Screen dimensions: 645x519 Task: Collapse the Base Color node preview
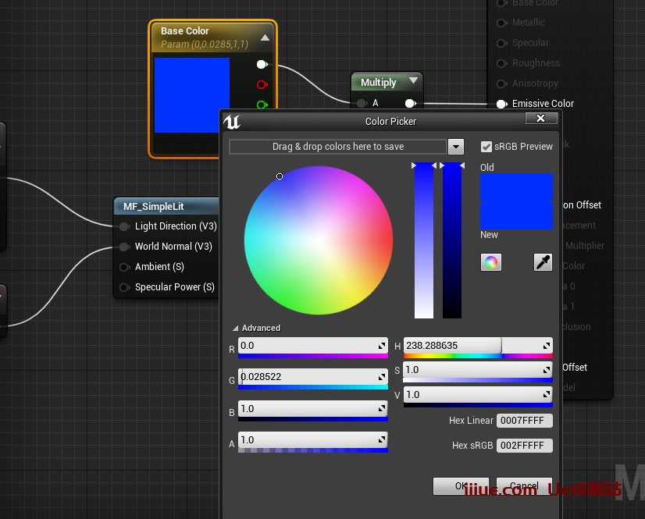coord(265,37)
